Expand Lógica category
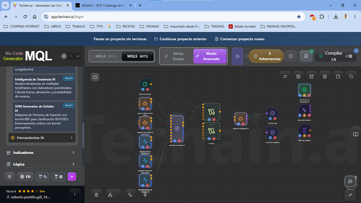Image resolution: width=361 pixels, height=203 pixels. [41, 164]
